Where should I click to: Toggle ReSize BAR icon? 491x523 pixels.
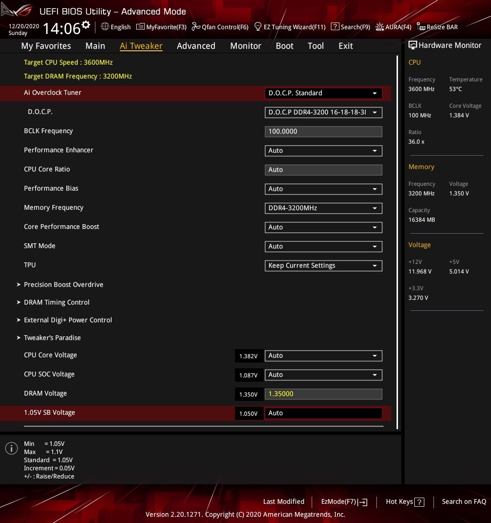(421, 27)
